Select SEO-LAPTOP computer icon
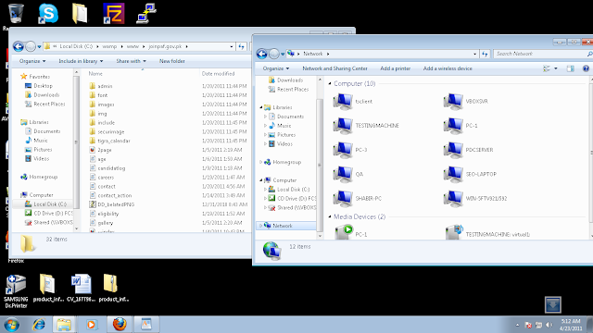Image resolution: width=593 pixels, height=333 pixels. (x=470, y=174)
